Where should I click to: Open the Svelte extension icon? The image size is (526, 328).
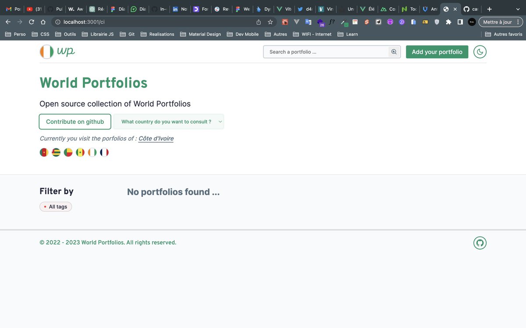click(x=367, y=22)
